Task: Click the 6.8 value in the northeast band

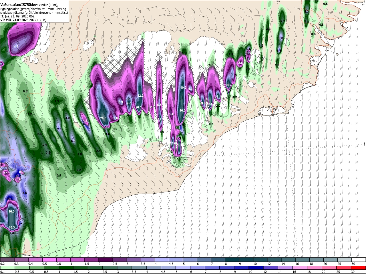Action: pos(281,38)
